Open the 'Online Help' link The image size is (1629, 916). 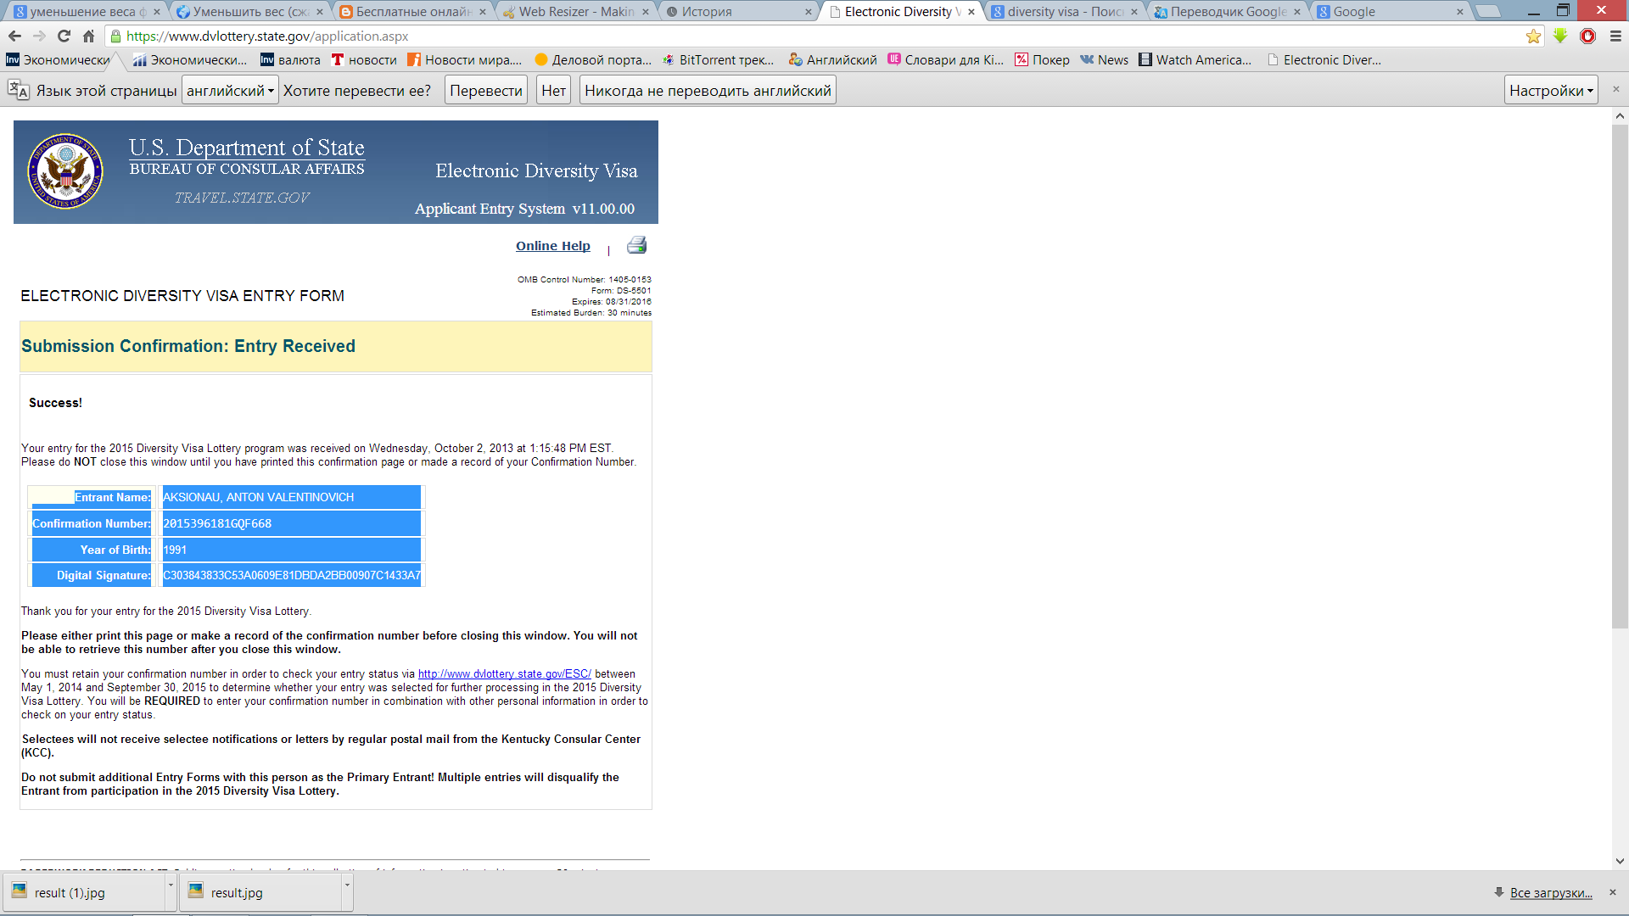552,246
